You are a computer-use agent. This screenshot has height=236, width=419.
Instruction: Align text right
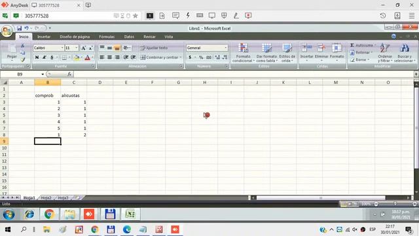(x=117, y=57)
